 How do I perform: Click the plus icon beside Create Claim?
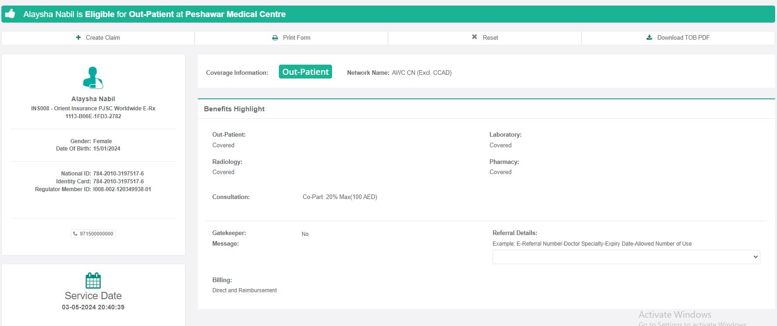point(78,37)
